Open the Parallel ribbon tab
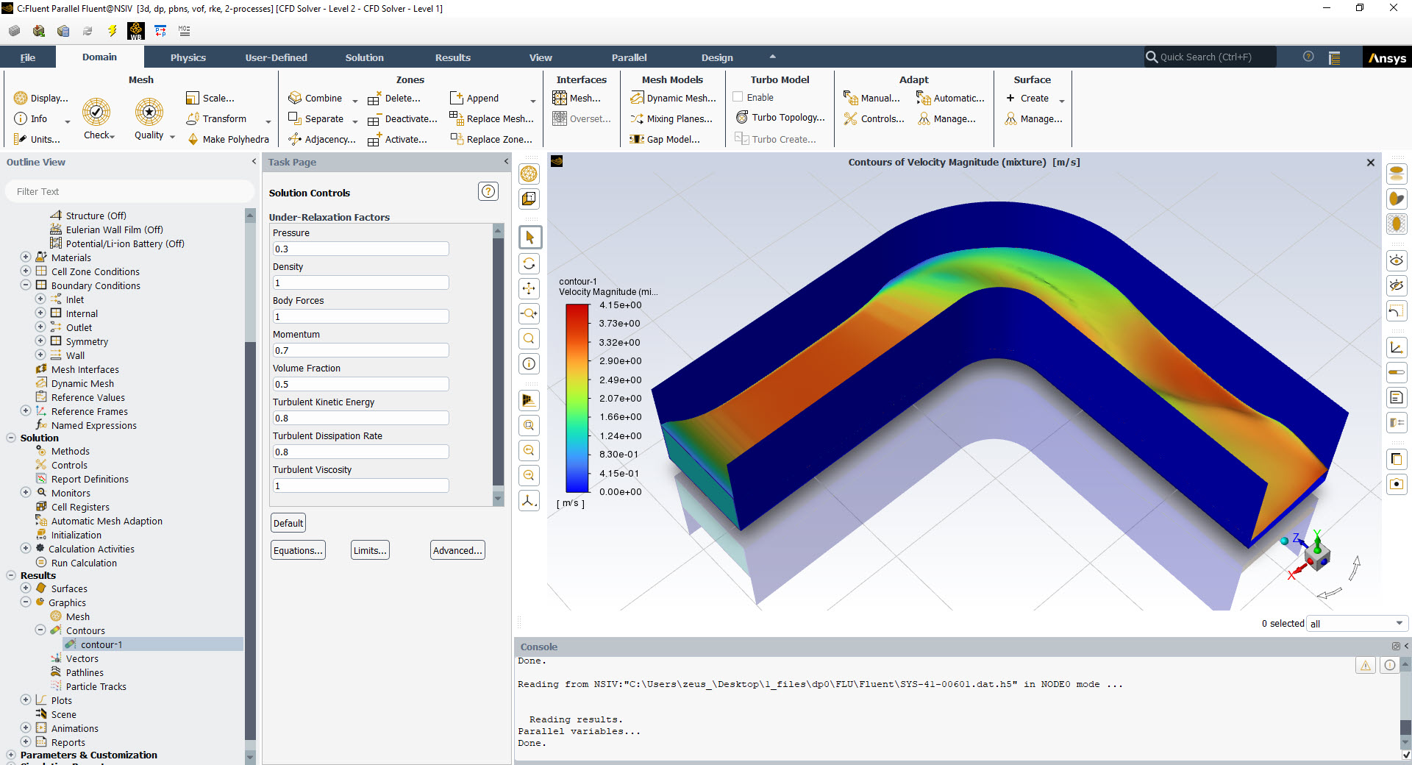 (630, 57)
